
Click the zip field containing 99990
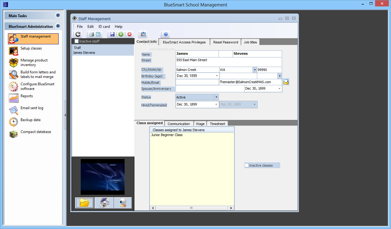point(269,70)
